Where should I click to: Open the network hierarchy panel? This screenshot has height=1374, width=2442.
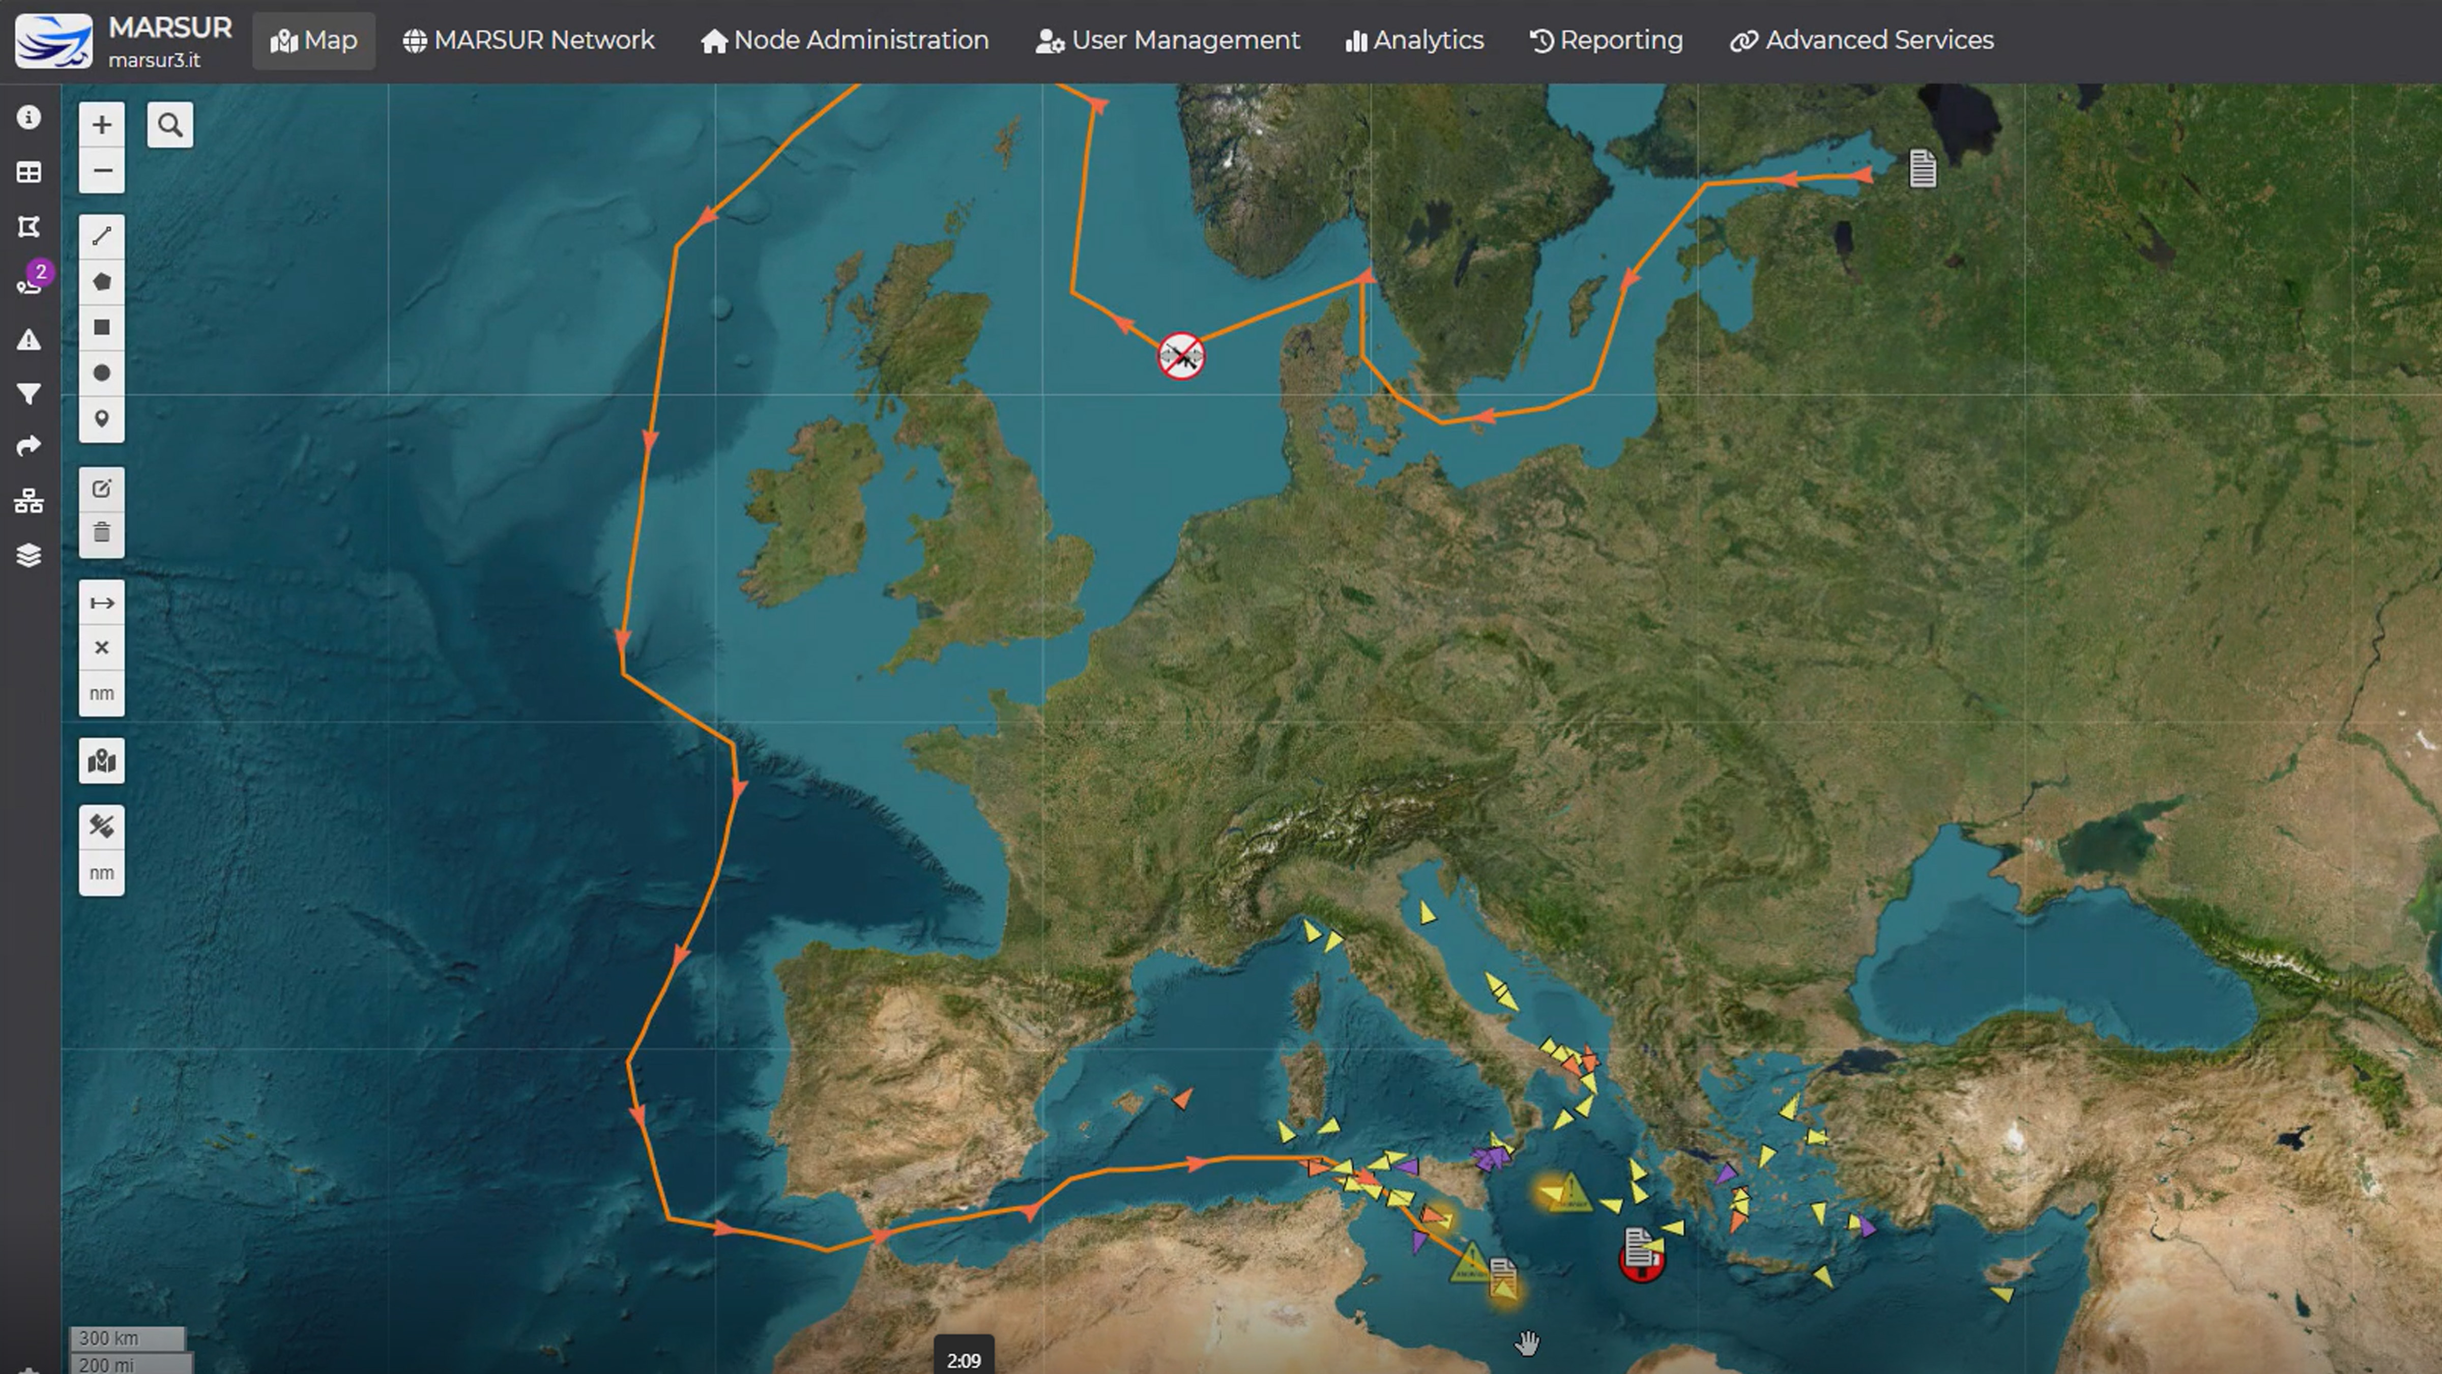(28, 502)
